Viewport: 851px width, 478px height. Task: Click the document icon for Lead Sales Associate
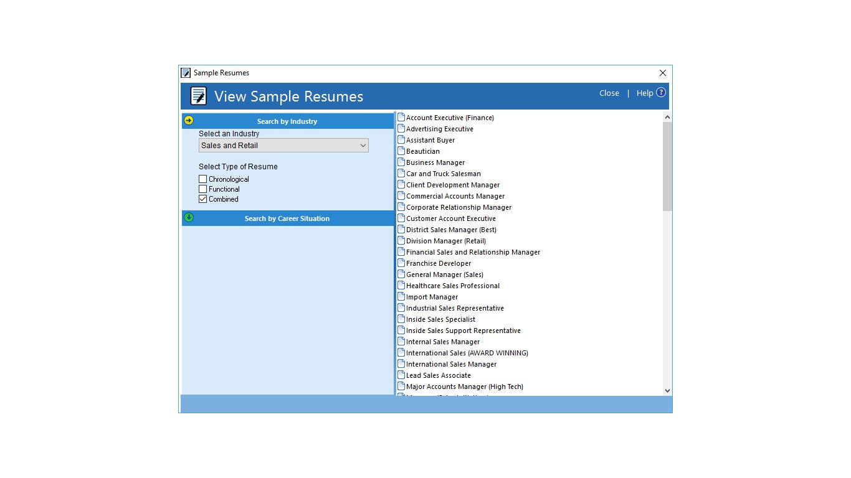pos(401,375)
